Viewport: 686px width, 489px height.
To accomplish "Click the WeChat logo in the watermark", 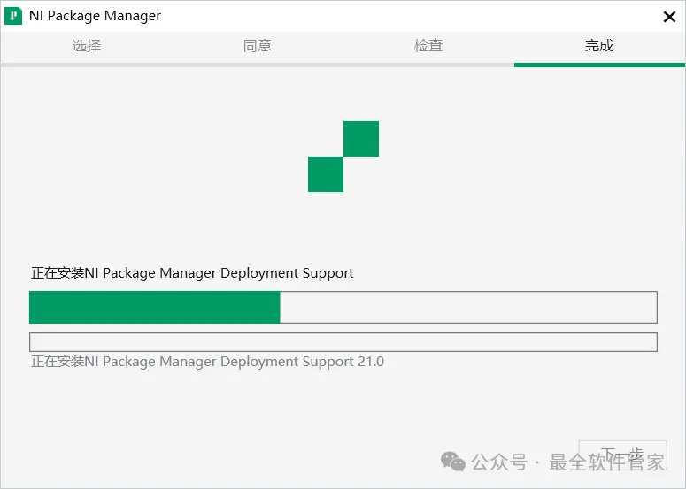I will tap(453, 462).
